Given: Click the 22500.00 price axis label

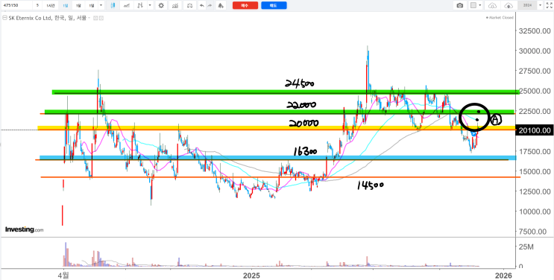Looking at the screenshot, I should (535, 111).
